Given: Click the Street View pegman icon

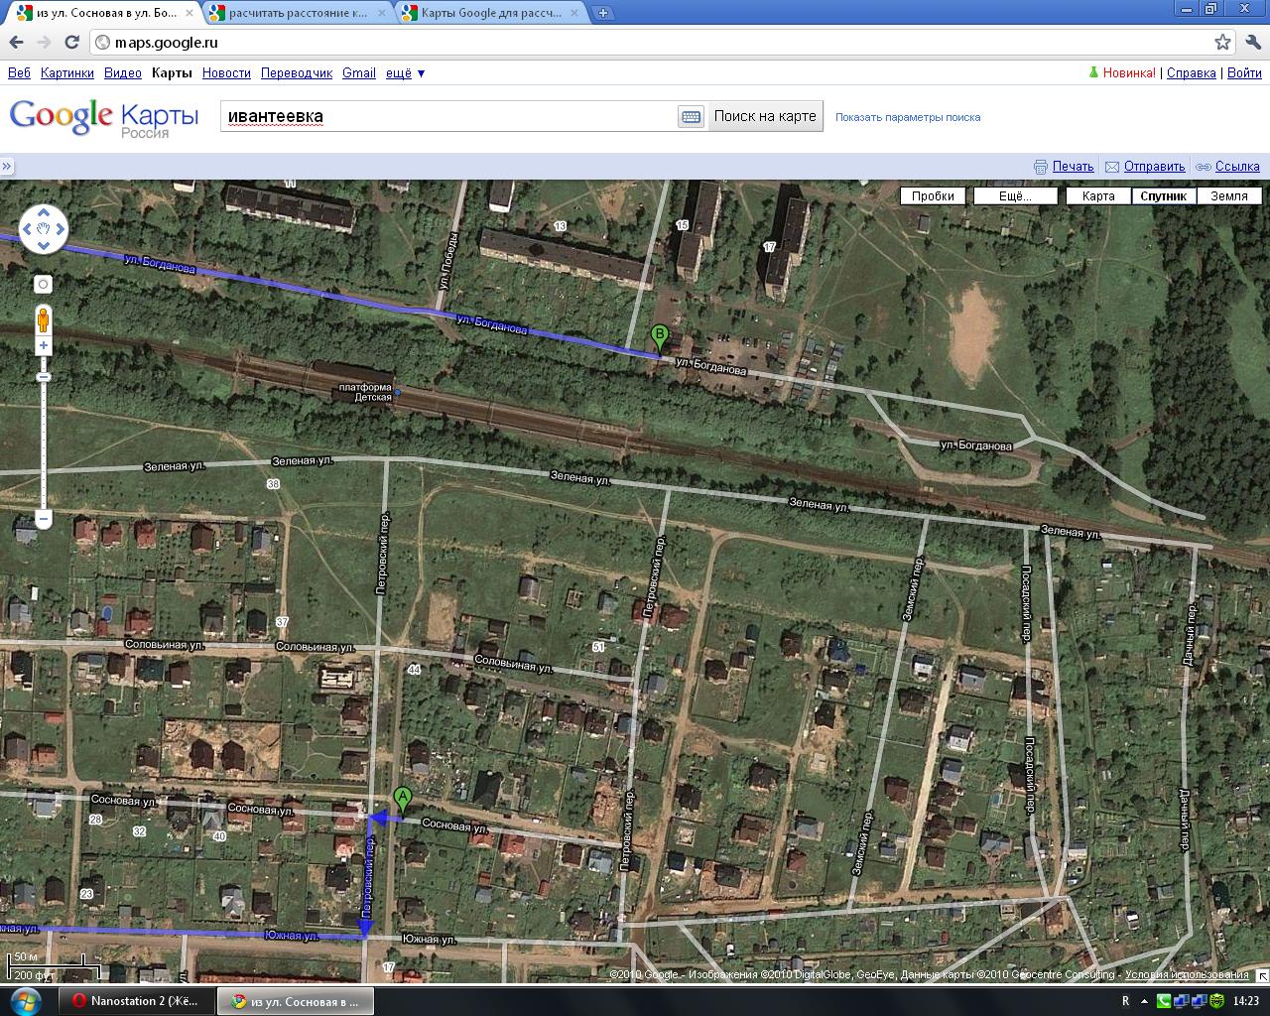Looking at the screenshot, I should click(x=44, y=319).
